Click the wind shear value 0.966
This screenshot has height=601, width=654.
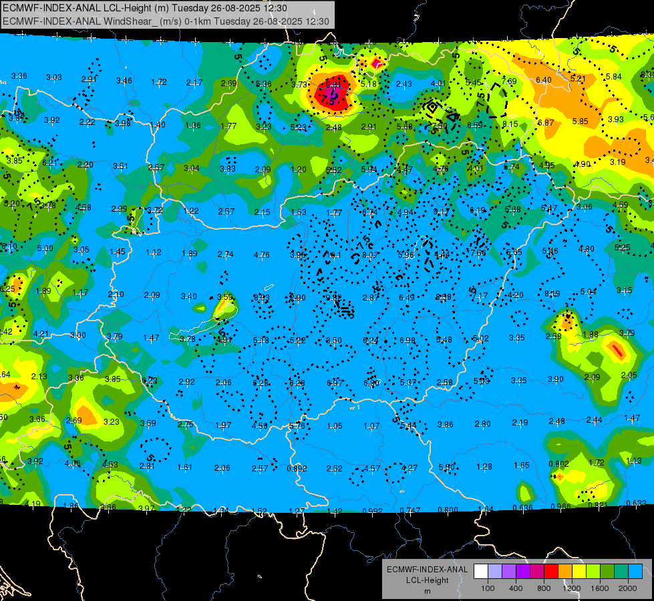click(560, 507)
